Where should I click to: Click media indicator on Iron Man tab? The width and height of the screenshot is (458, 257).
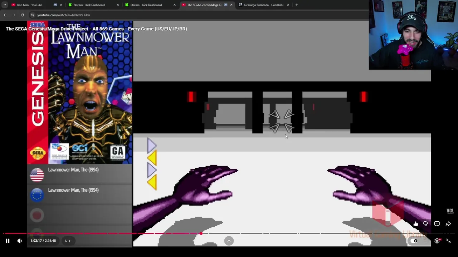(55, 5)
